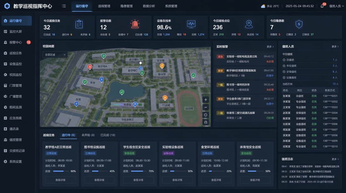Open the 09:41 log entry in 值班日志

[x=310, y=167]
